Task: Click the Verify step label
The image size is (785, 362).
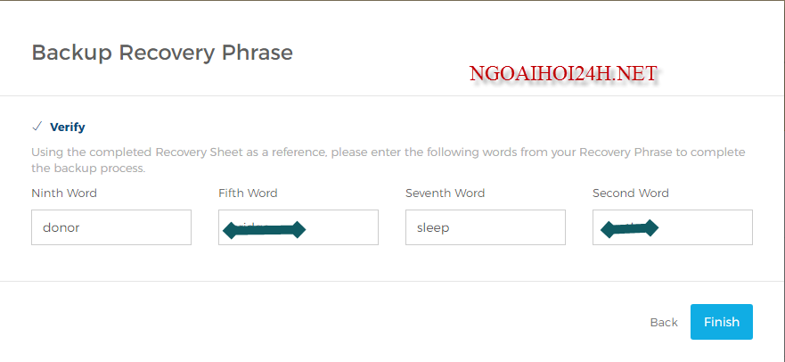Action: [68, 128]
